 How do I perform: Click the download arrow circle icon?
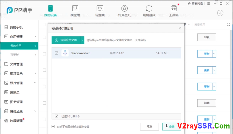coord(220,13)
